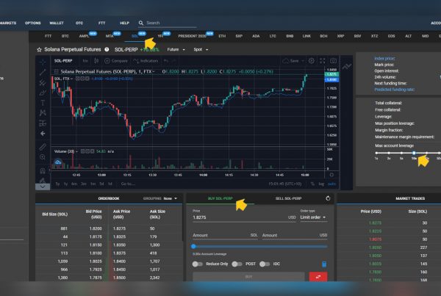The width and height of the screenshot is (441, 296).
Task: Click the search magnifier icon
Action: pos(141,23)
